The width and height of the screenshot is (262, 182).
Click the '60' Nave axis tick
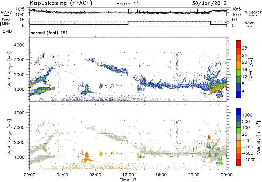click(234, 20)
